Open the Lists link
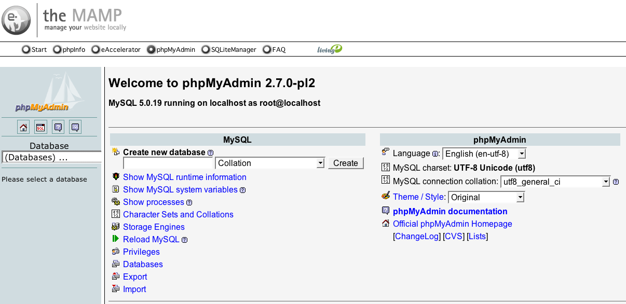The height and width of the screenshot is (304, 626). click(477, 237)
